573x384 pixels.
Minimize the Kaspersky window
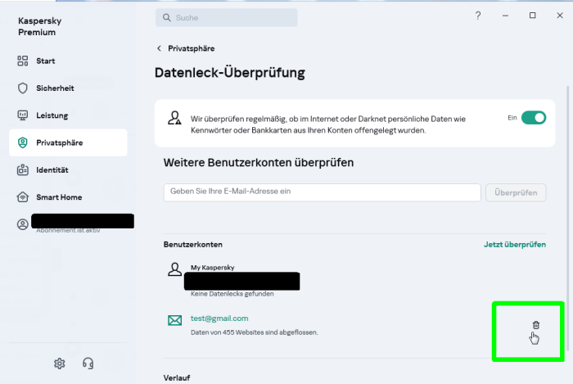click(x=505, y=16)
